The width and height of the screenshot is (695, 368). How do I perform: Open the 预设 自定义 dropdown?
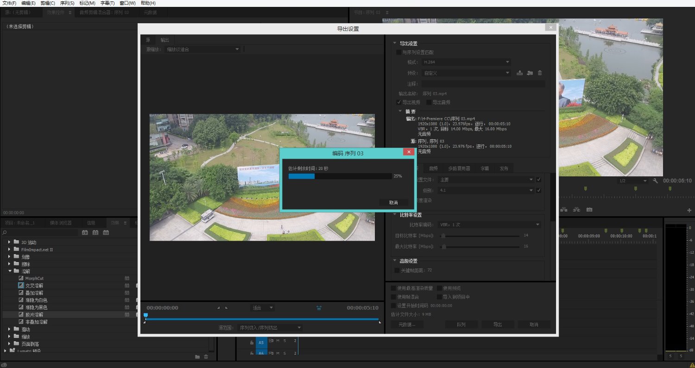[x=465, y=73]
